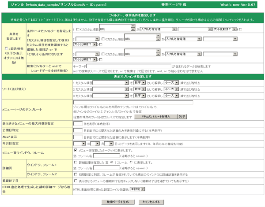Viewport: 265px width, 207px height.
Task: Check the closing parenthesis checkbox in condition 3
Action: tap(101, 59)
